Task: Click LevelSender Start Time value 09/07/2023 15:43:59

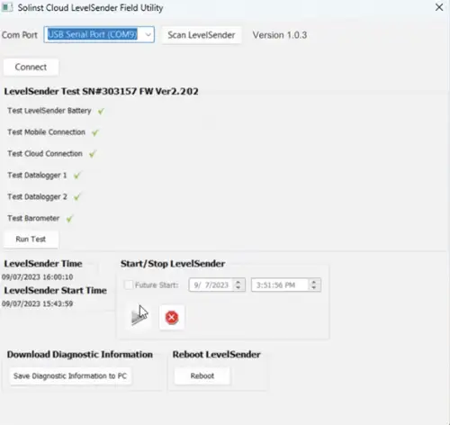Action: coord(37,303)
